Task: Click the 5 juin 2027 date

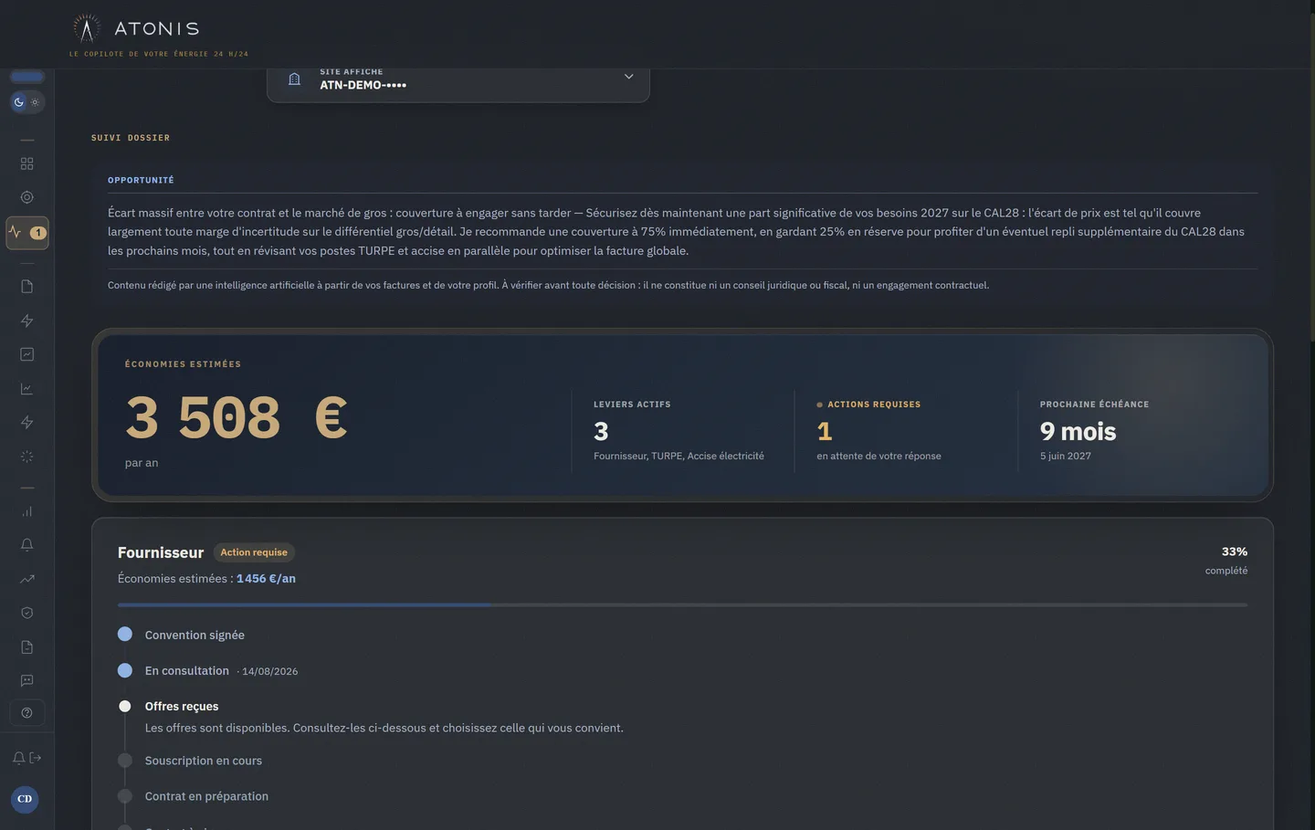Action: [1066, 456]
